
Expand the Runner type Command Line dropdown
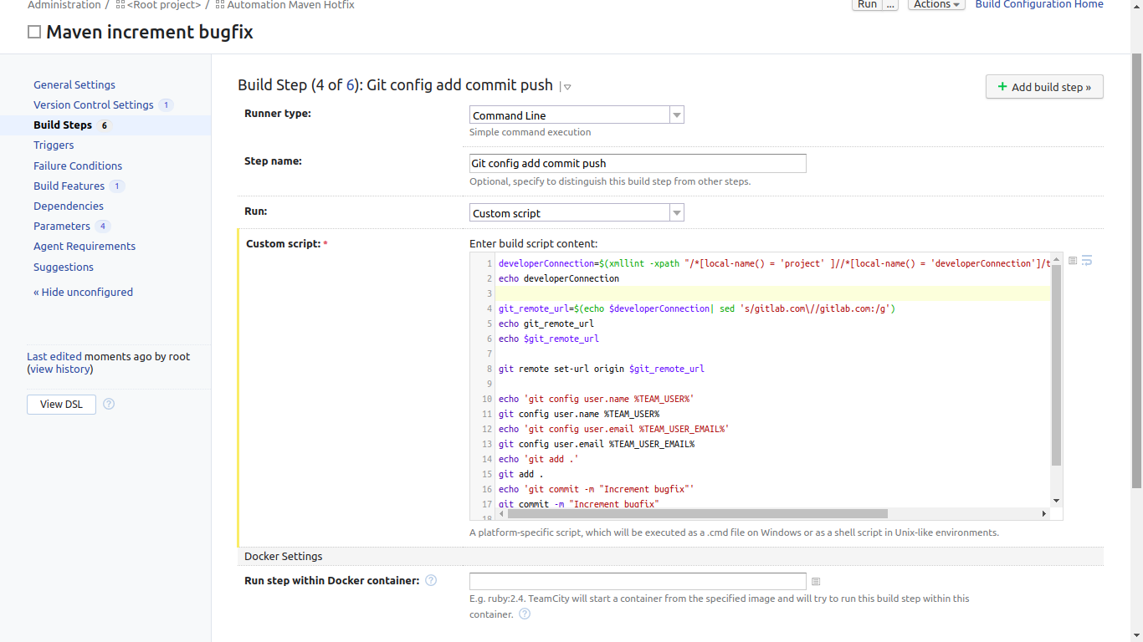[677, 115]
